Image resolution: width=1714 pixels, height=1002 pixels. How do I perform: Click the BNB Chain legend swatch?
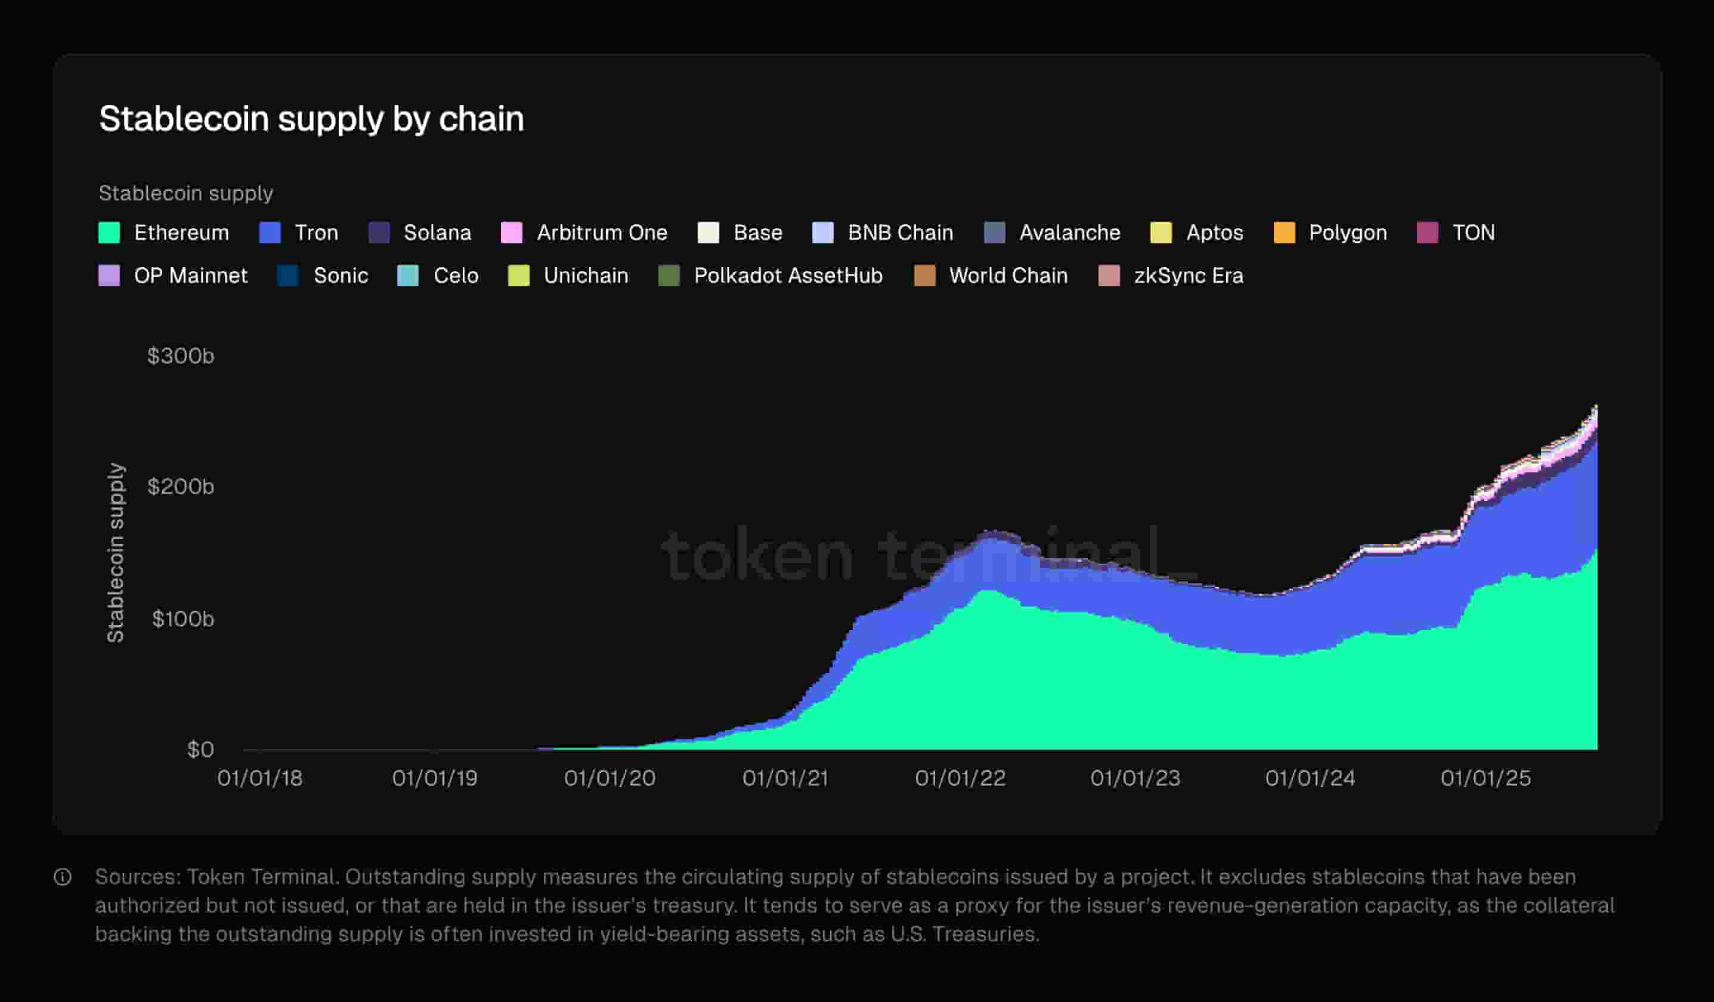tap(823, 233)
